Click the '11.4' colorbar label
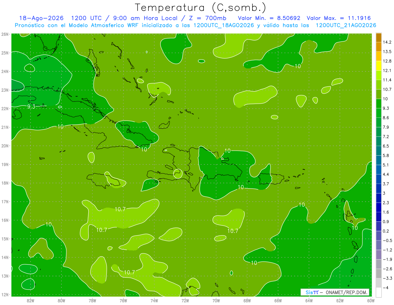Screen dimensions: 394x305 (x=387, y=80)
